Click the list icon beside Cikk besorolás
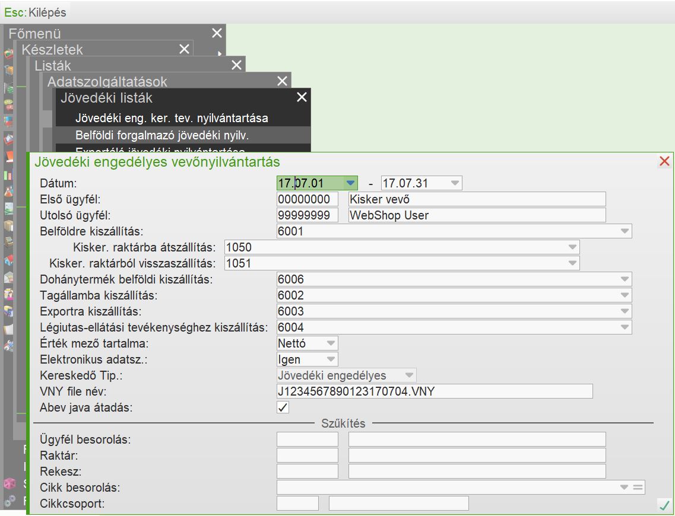 pyautogui.click(x=638, y=488)
